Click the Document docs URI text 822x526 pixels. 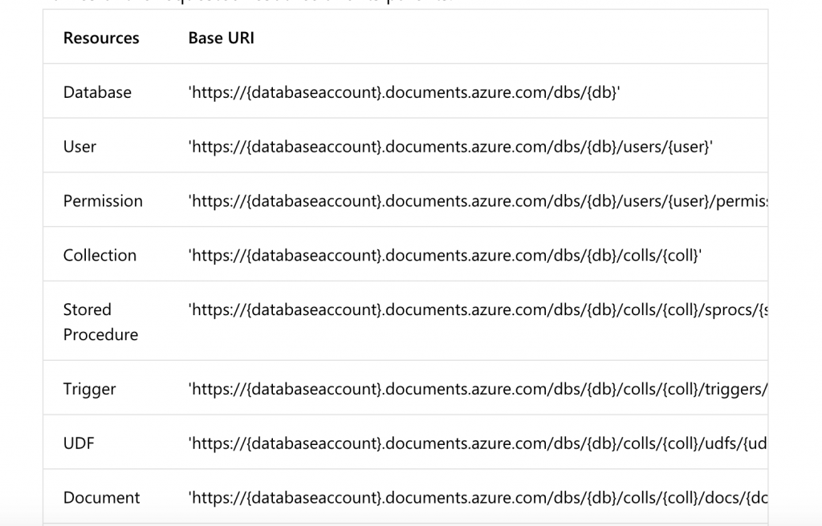click(478, 498)
